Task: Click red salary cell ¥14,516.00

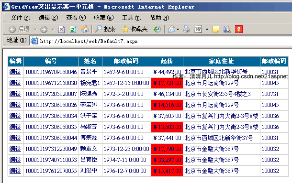Action: [167, 105]
